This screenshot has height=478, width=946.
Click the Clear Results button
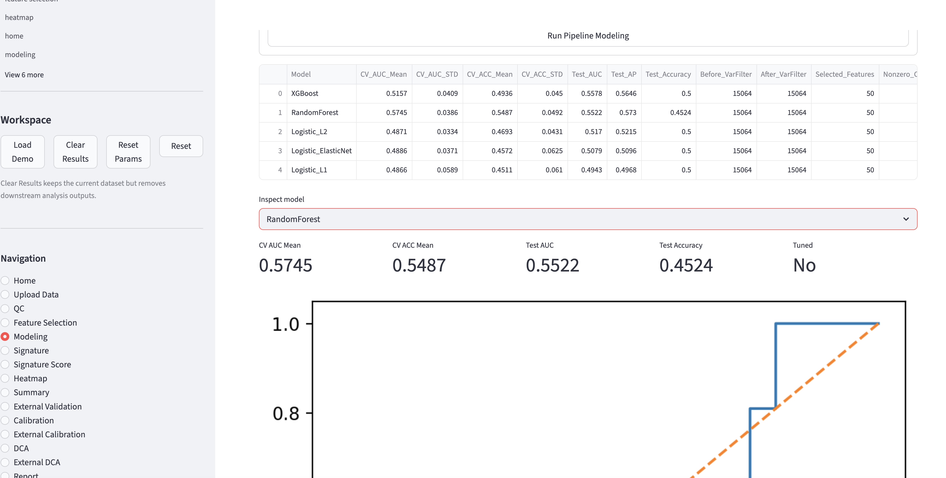click(x=75, y=151)
